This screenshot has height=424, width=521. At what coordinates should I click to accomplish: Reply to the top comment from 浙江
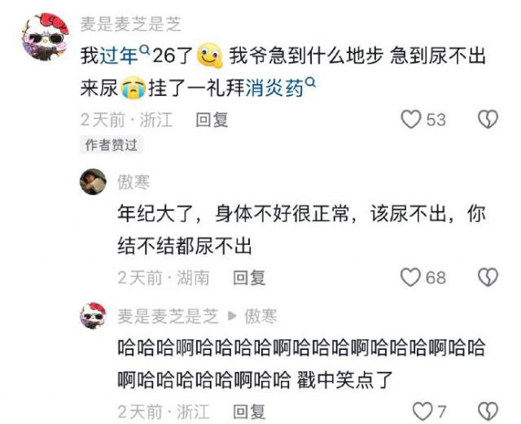point(212,120)
